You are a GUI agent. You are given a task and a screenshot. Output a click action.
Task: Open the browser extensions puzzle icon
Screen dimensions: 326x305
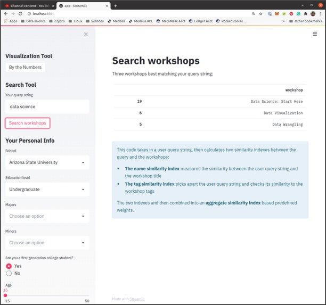click(305, 14)
